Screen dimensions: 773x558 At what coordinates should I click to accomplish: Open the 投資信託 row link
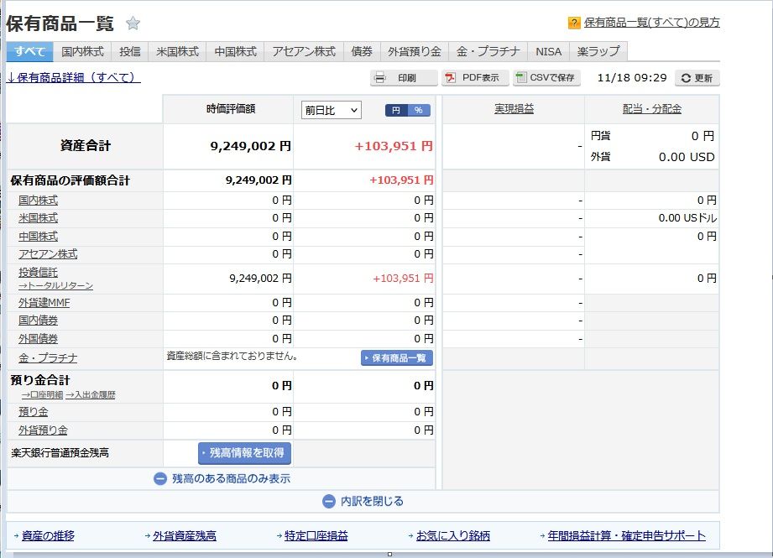[x=38, y=273]
